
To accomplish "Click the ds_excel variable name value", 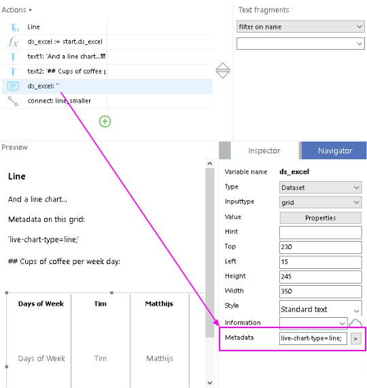I will pos(294,172).
